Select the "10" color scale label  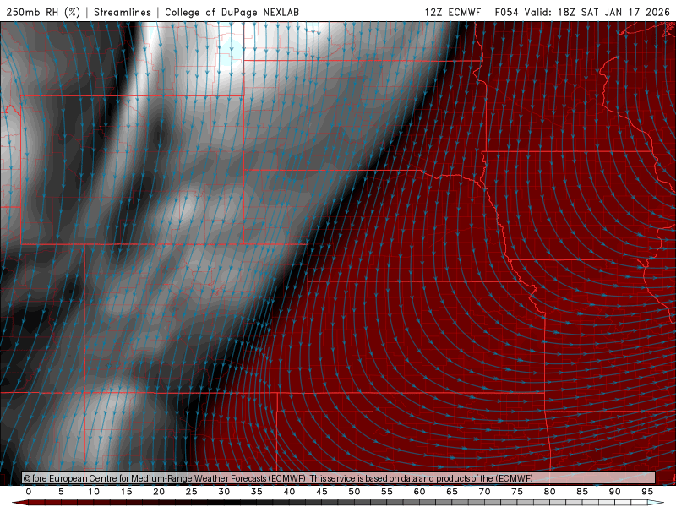[x=94, y=492]
